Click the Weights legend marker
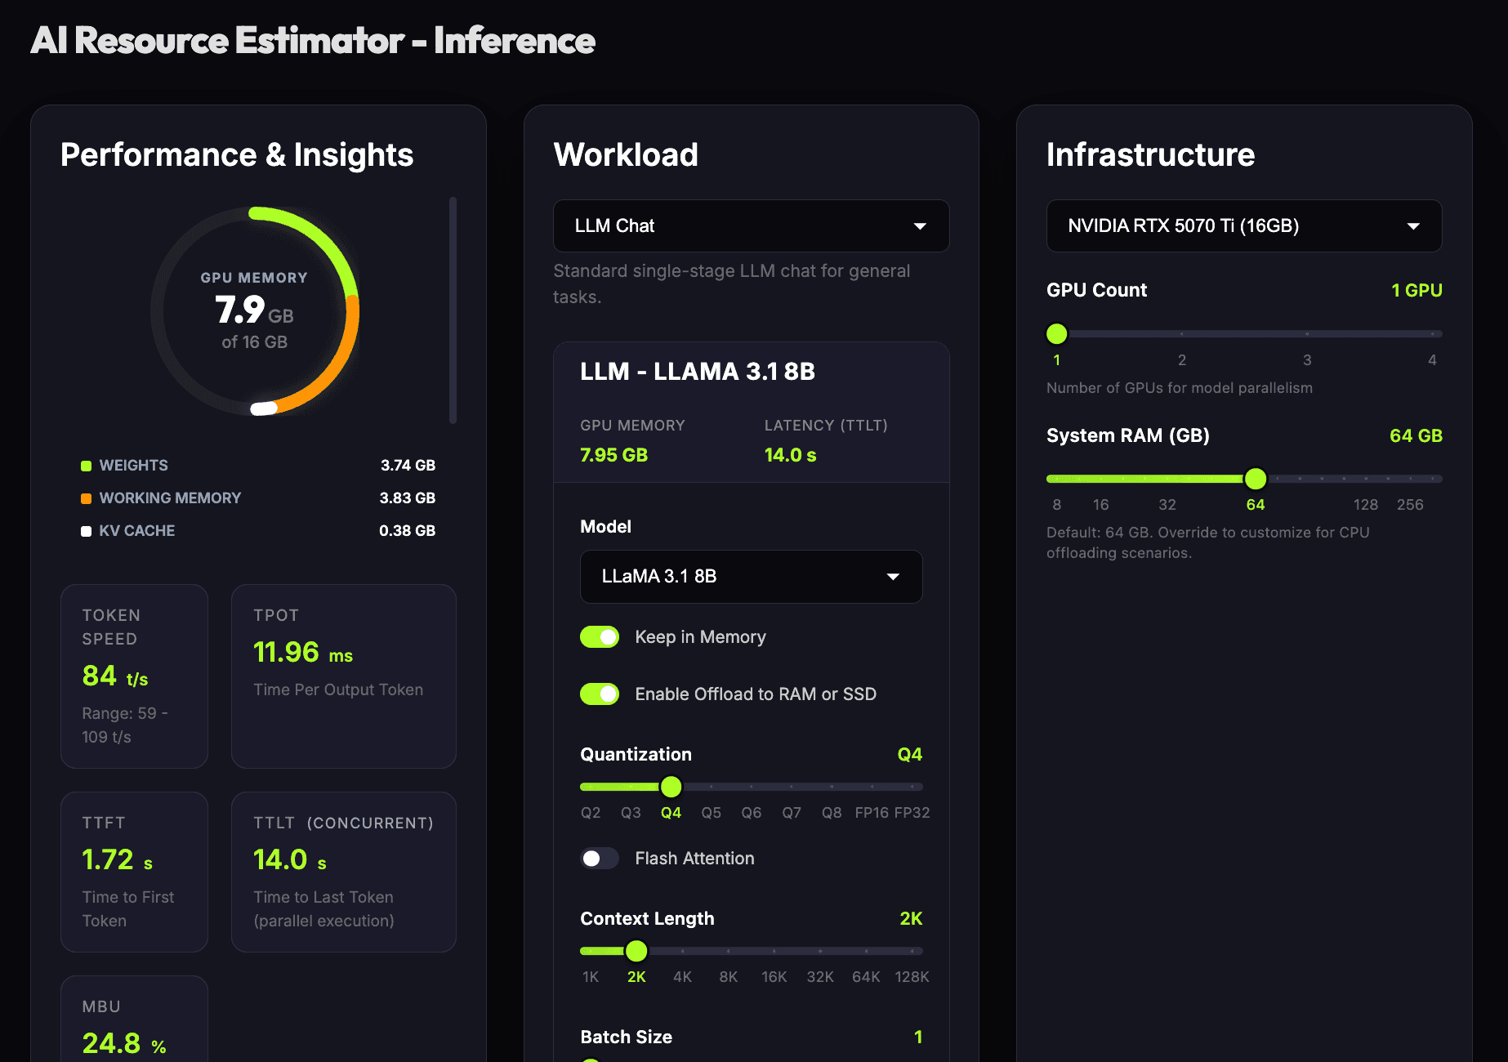 [86, 465]
